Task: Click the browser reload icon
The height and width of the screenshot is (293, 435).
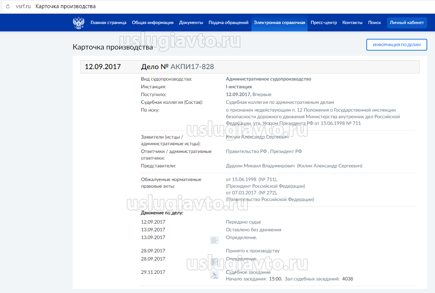Action: [7, 7]
